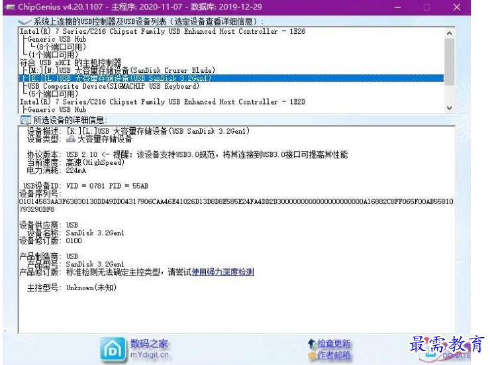490x365 pixels.
Task: Click device name SanDisk 3.2Gen1 value
Action: coord(95,233)
